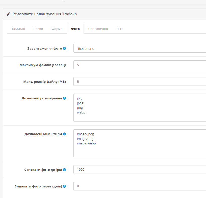The image size is (206, 198).
Task: Switch to the Блоки tab
Action: [x=38, y=29]
